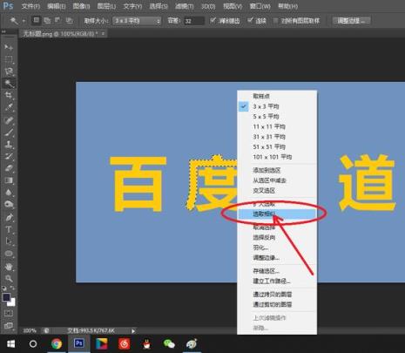This screenshot has height=353, width=405.
Task: Select the Zoom tool
Action: pos(9,278)
